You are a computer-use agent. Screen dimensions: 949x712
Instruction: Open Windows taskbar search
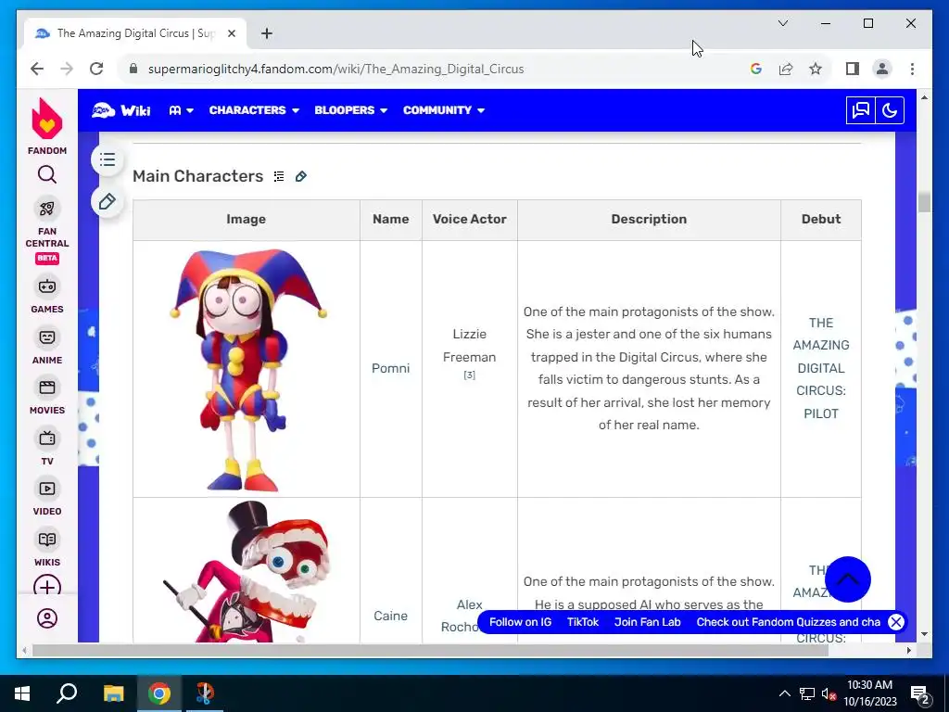[x=67, y=693]
